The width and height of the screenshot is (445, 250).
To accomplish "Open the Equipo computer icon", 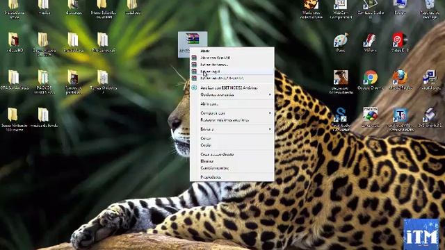I will tap(400, 5).
